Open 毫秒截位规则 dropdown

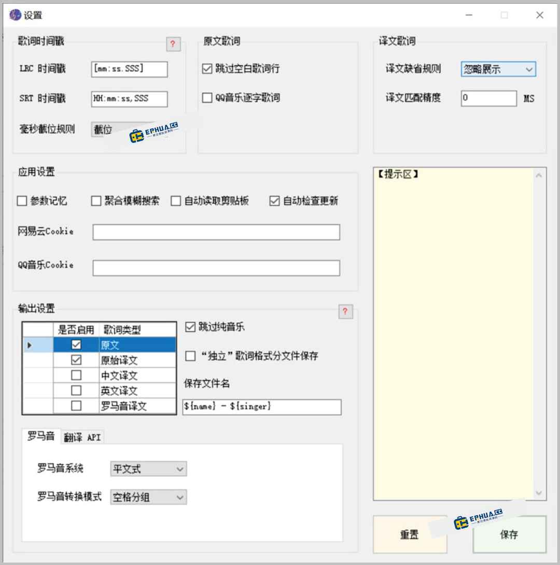130,129
